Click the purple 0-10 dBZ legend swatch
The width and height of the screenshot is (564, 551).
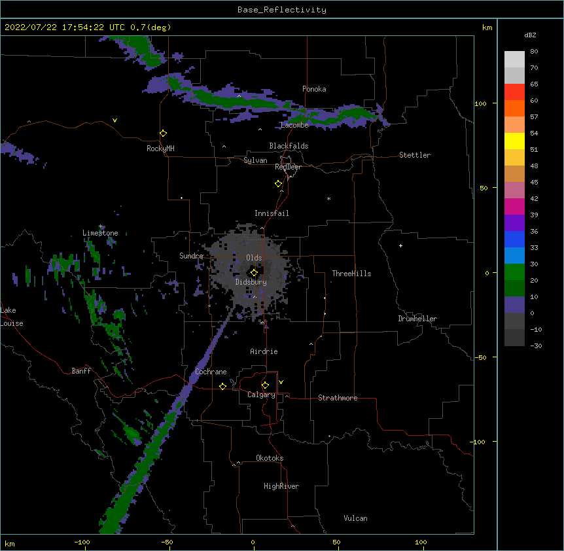click(514, 305)
